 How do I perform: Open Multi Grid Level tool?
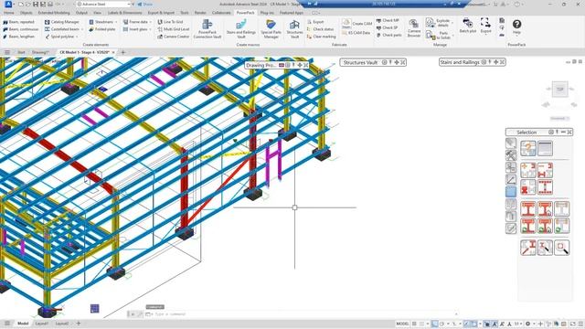tap(174, 29)
